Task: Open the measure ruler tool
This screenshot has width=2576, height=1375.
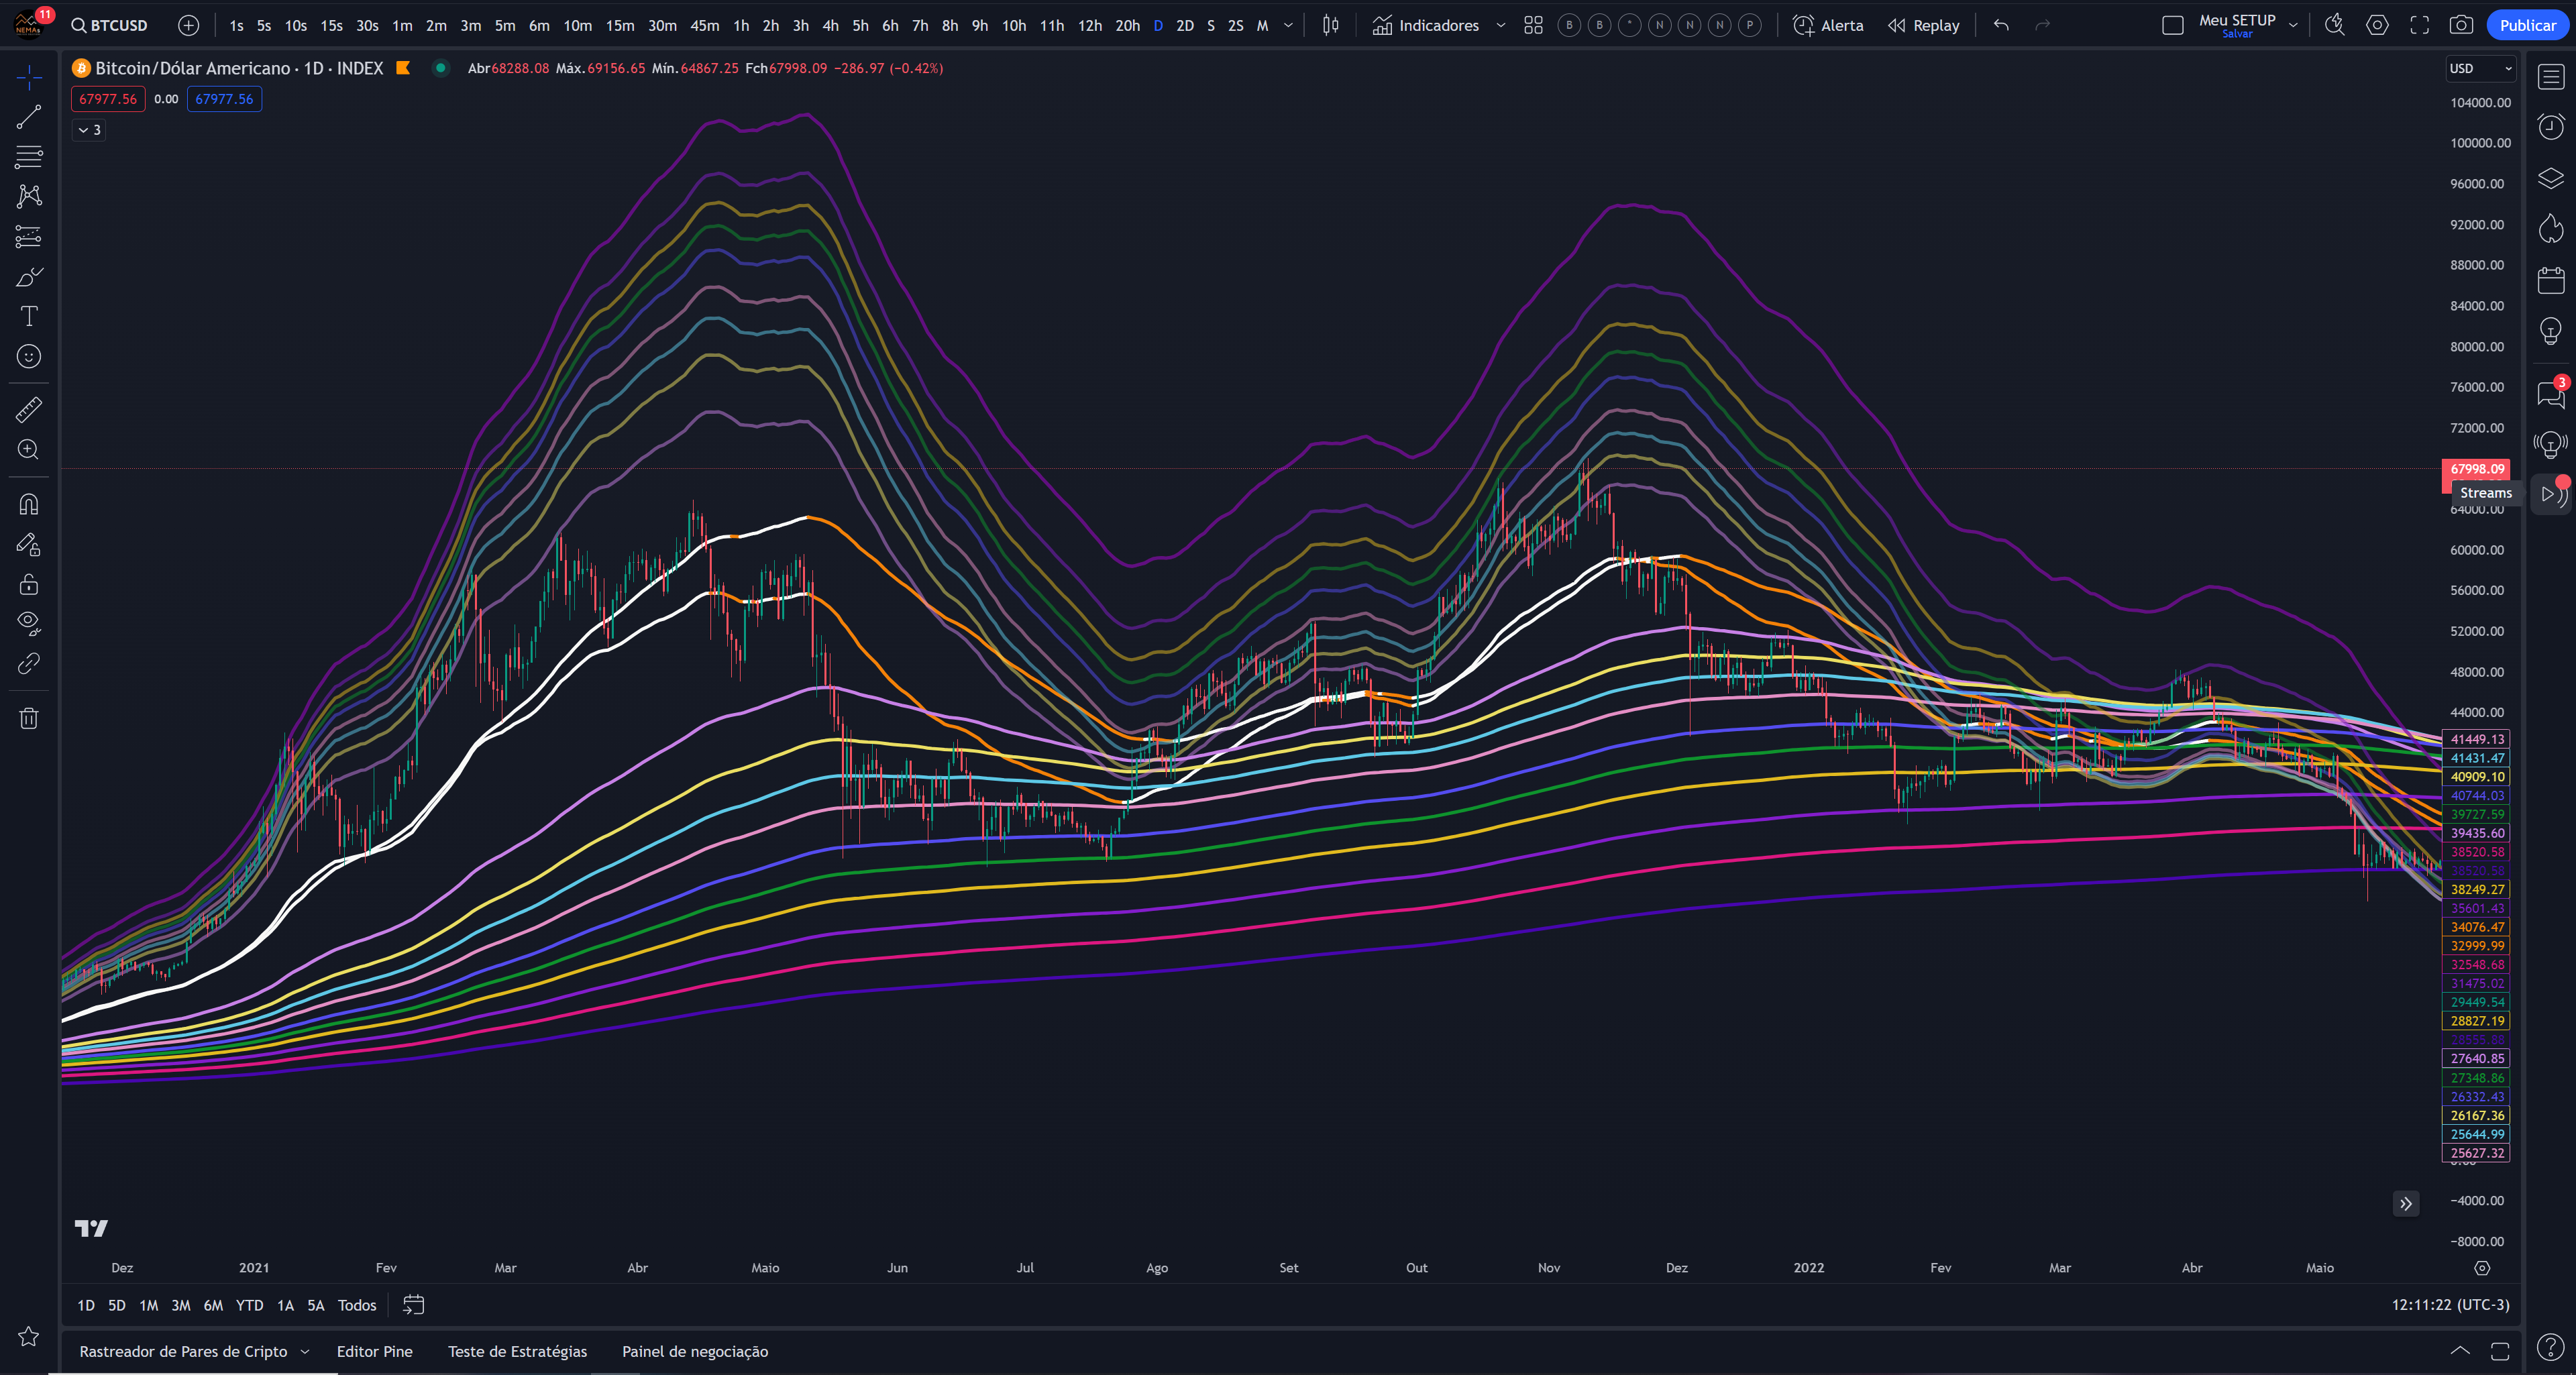Action: tap(28, 409)
